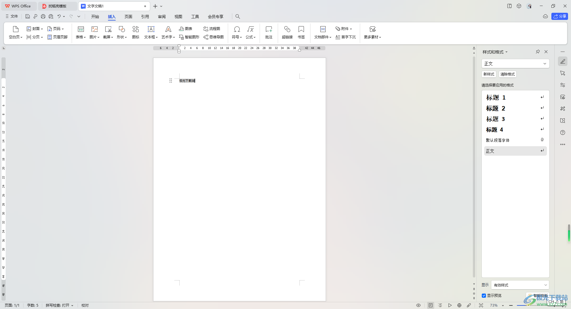Open the View (视图) ribbon tab
This screenshot has height=309, width=571.
(x=178, y=16)
